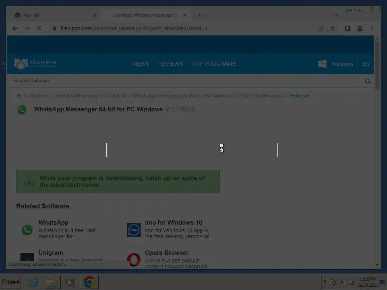Open the Chrome profile menu
387x290 pixels.
point(360,28)
